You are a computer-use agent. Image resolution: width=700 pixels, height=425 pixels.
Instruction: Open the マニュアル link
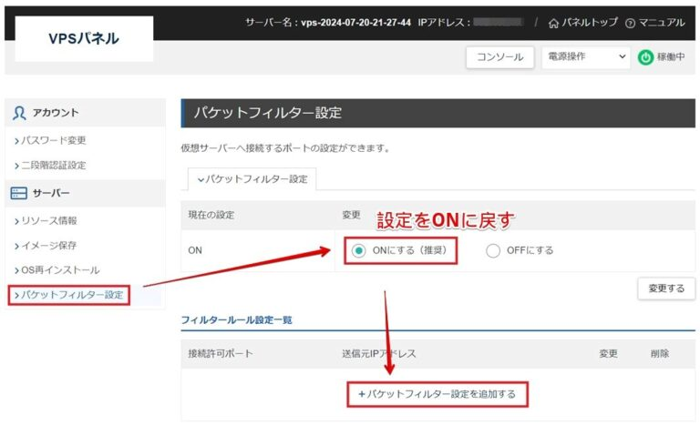click(661, 23)
